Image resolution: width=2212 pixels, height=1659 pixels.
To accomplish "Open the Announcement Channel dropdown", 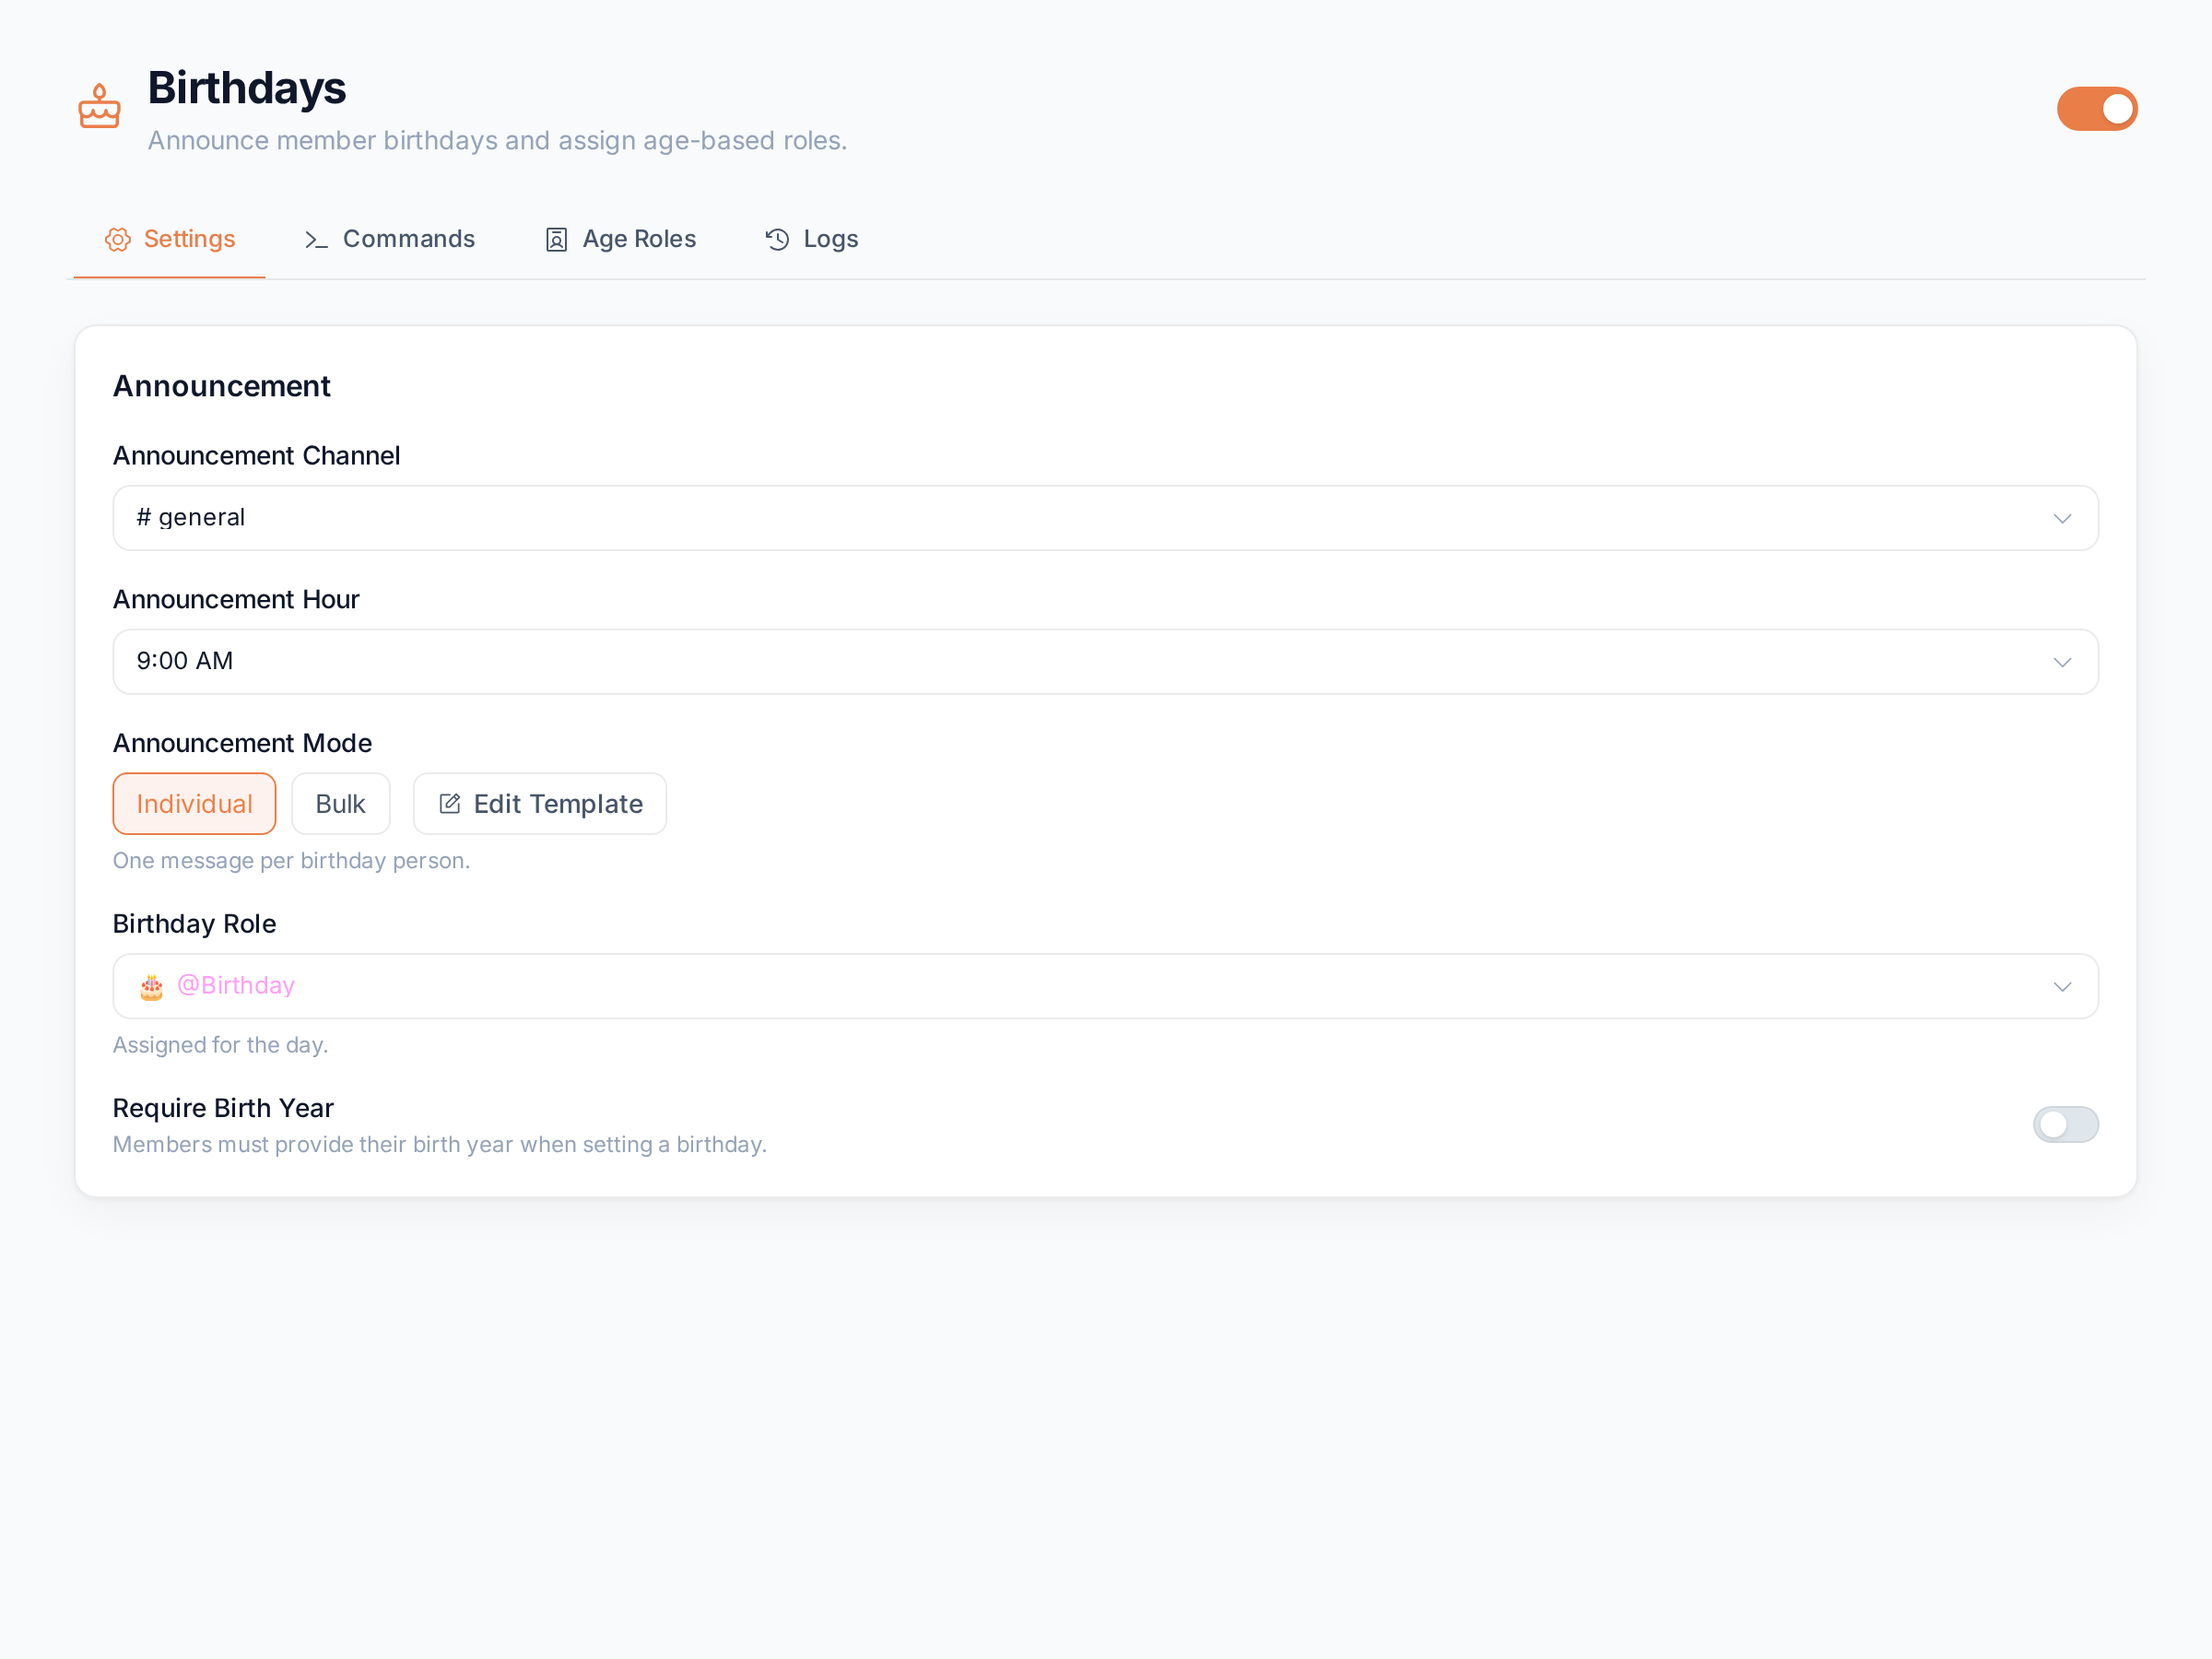I will coord(1105,518).
